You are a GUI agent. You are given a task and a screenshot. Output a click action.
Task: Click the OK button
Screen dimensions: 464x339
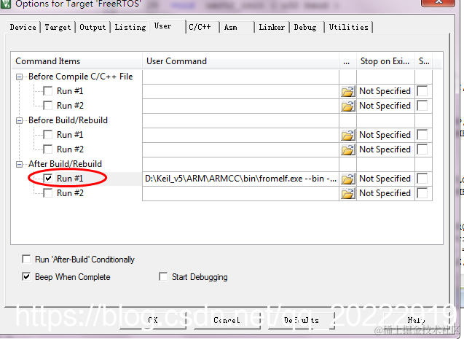(x=153, y=320)
